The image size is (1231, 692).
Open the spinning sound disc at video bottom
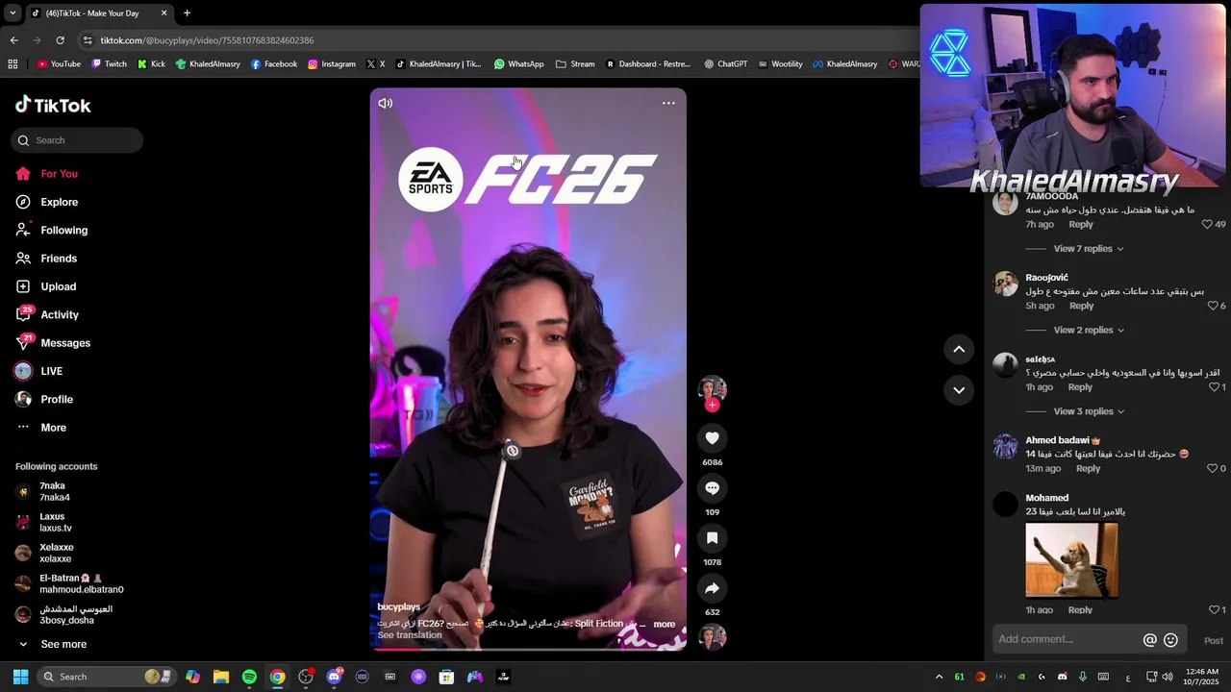tap(712, 636)
